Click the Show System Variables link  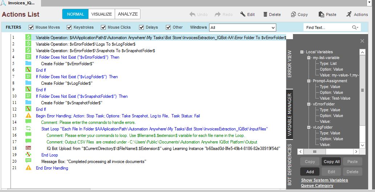pyautogui.click(x=324, y=180)
